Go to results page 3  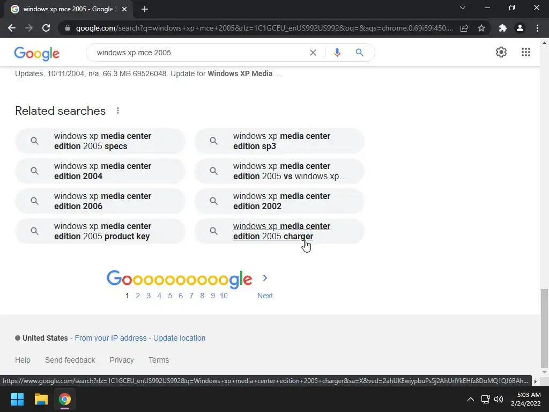coord(149,296)
